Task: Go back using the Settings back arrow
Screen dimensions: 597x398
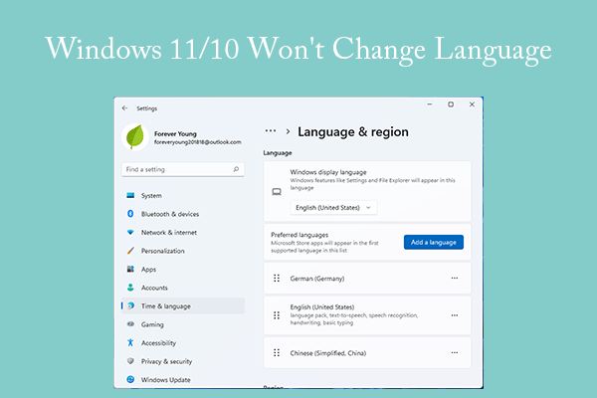Action: 125,108
